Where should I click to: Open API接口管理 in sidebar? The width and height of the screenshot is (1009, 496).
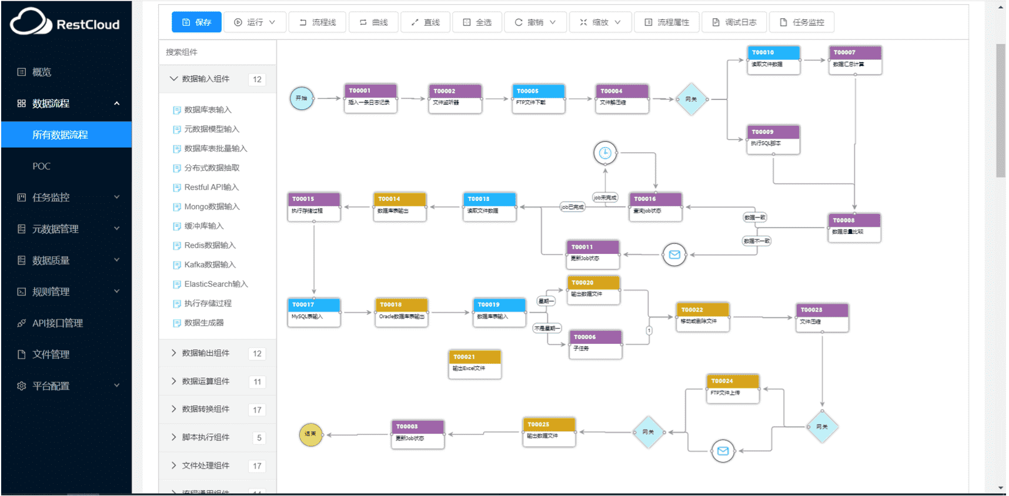(66, 323)
